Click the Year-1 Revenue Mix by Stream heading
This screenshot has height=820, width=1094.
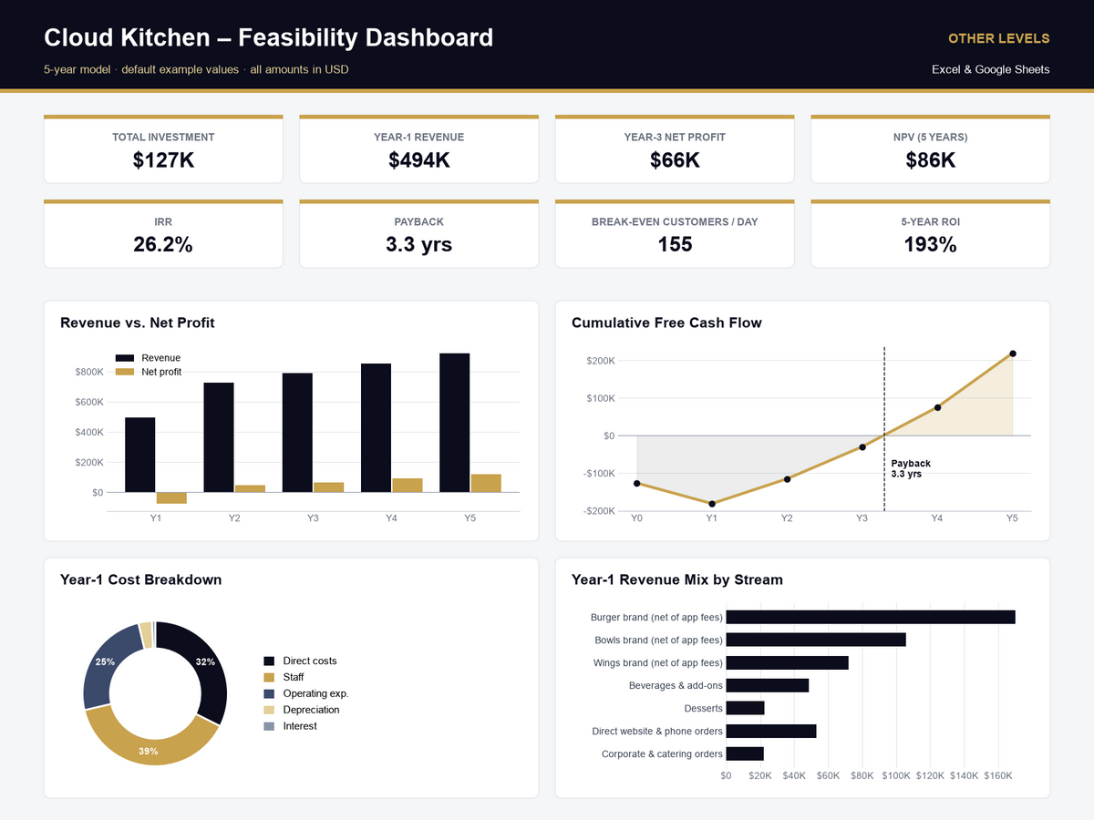pyautogui.click(x=677, y=579)
